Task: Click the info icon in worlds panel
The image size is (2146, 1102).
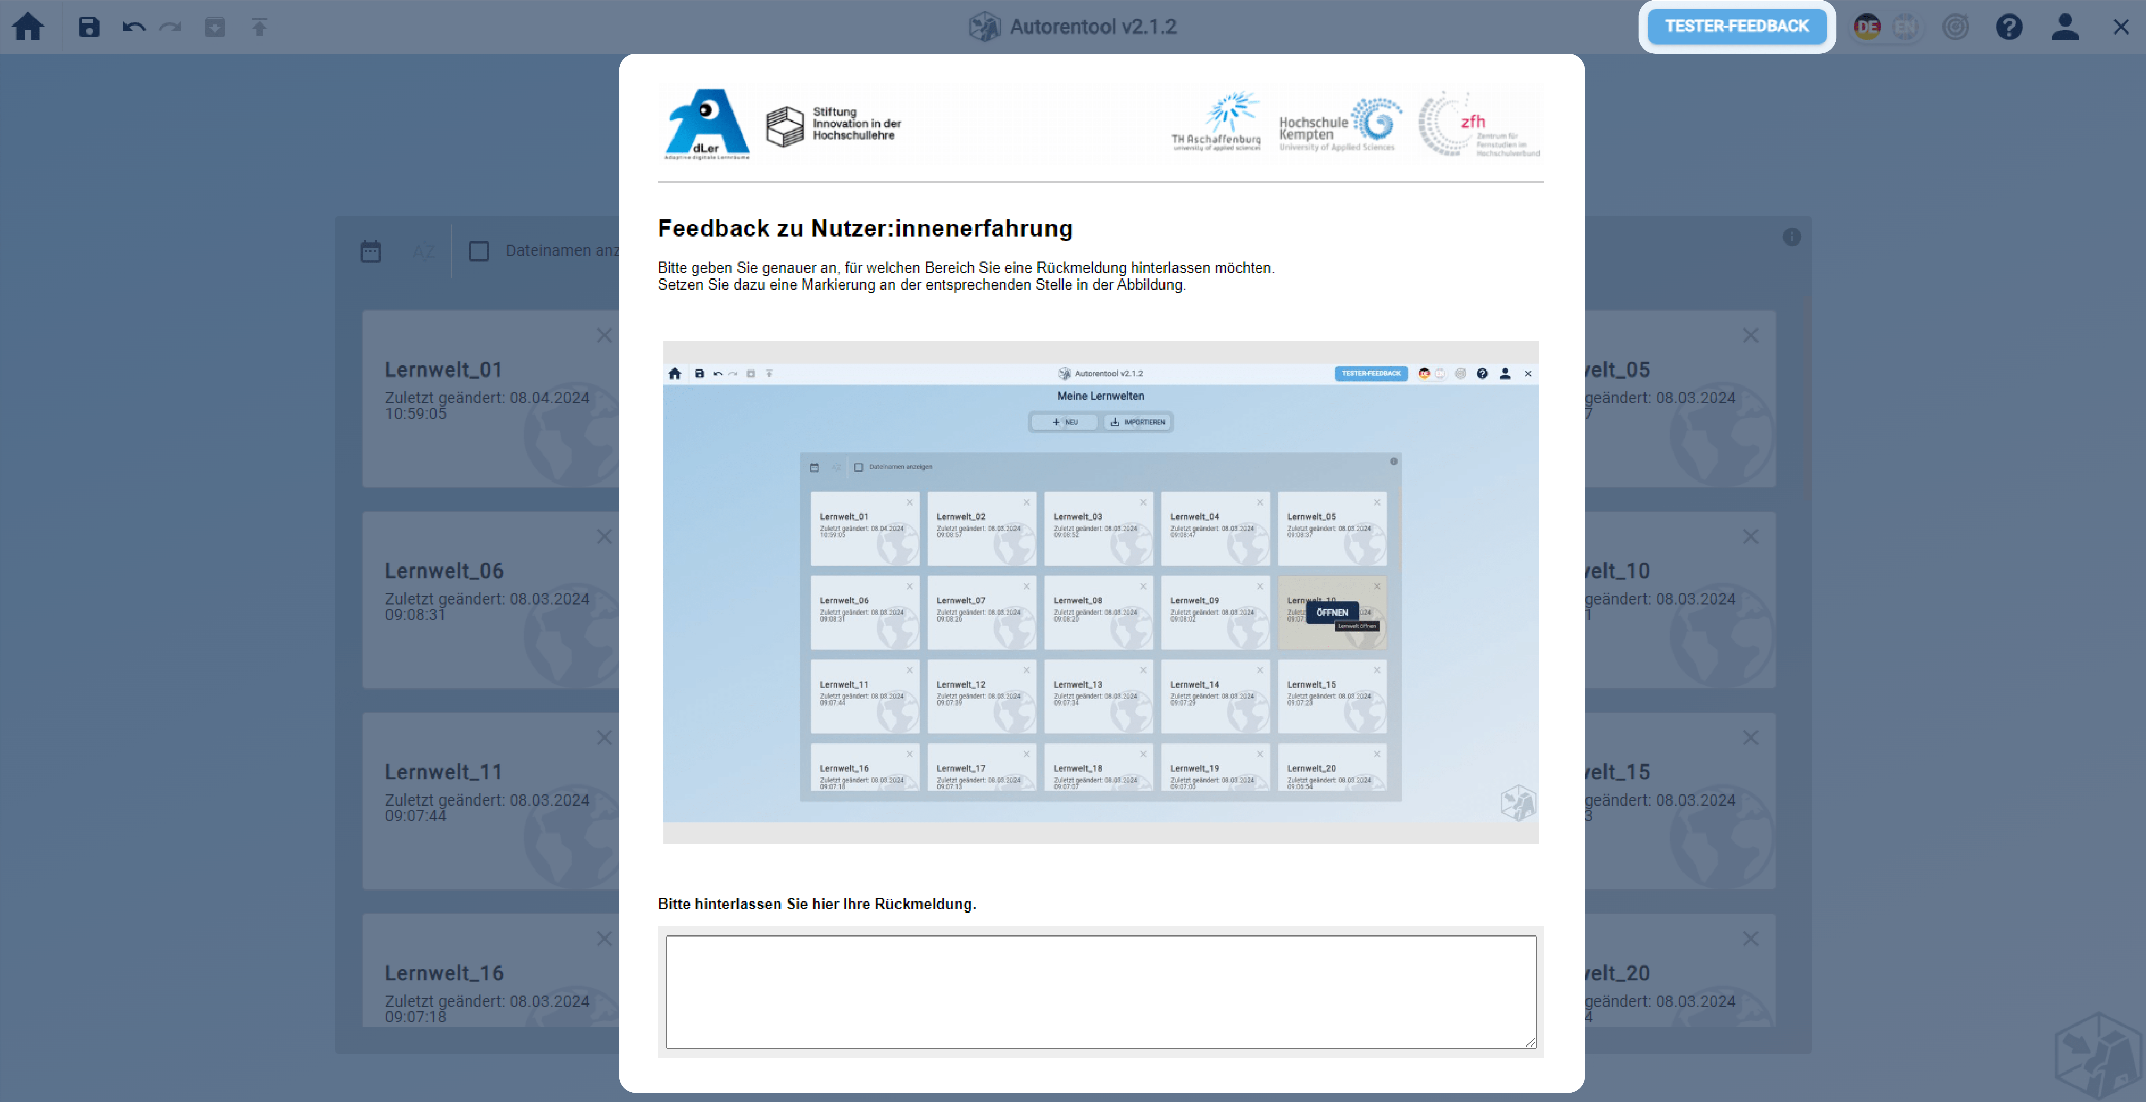Action: pyautogui.click(x=1792, y=237)
